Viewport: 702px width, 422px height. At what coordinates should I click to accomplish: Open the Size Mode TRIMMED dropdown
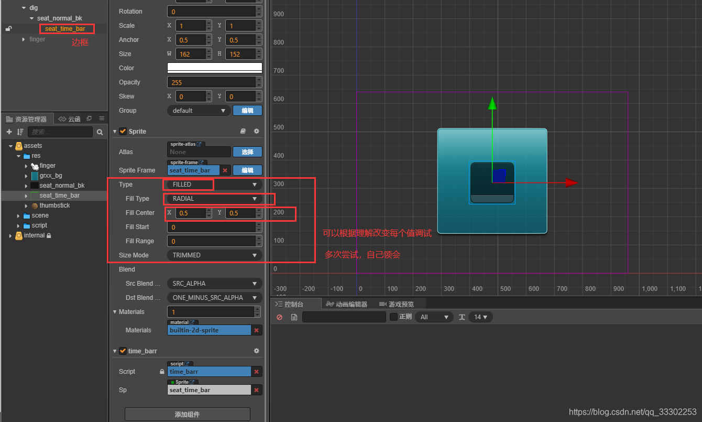tap(215, 255)
